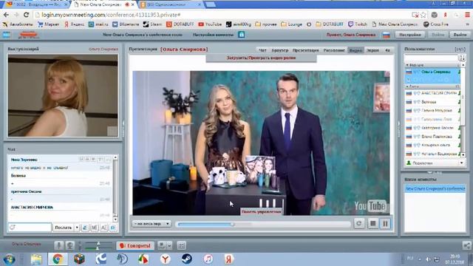The width and height of the screenshot is (473, 266).
Task: Open the на весь экр. size dropdown
Action: pyautogui.click(x=152, y=224)
